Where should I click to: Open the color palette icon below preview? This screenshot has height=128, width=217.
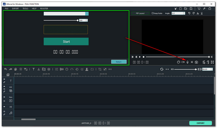point(178,62)
